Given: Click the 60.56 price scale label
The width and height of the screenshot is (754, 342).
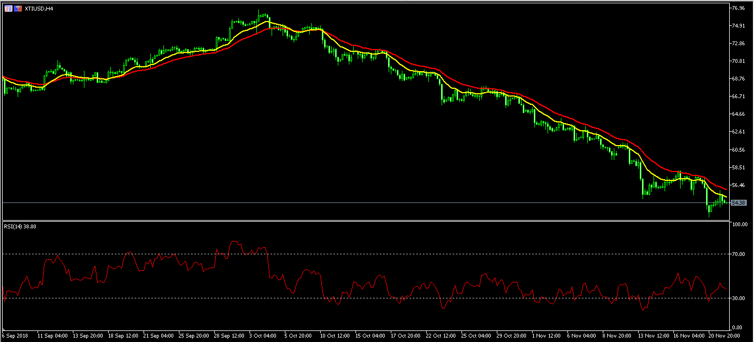Looking at the screenshot, I should click(x=738, y=149).
